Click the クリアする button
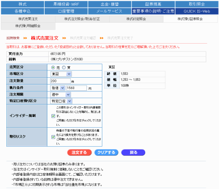Viewport: 219px width, 189px height. tap(106, 153)
